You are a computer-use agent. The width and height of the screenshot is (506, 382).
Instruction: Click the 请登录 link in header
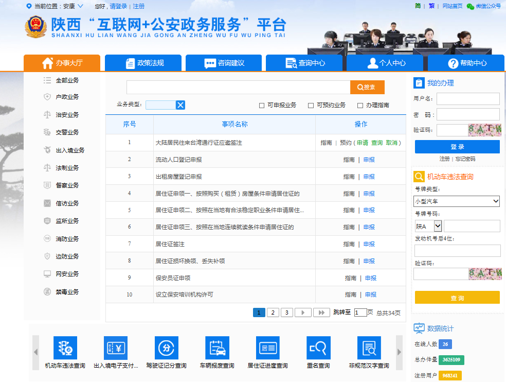tap(118, 6)
